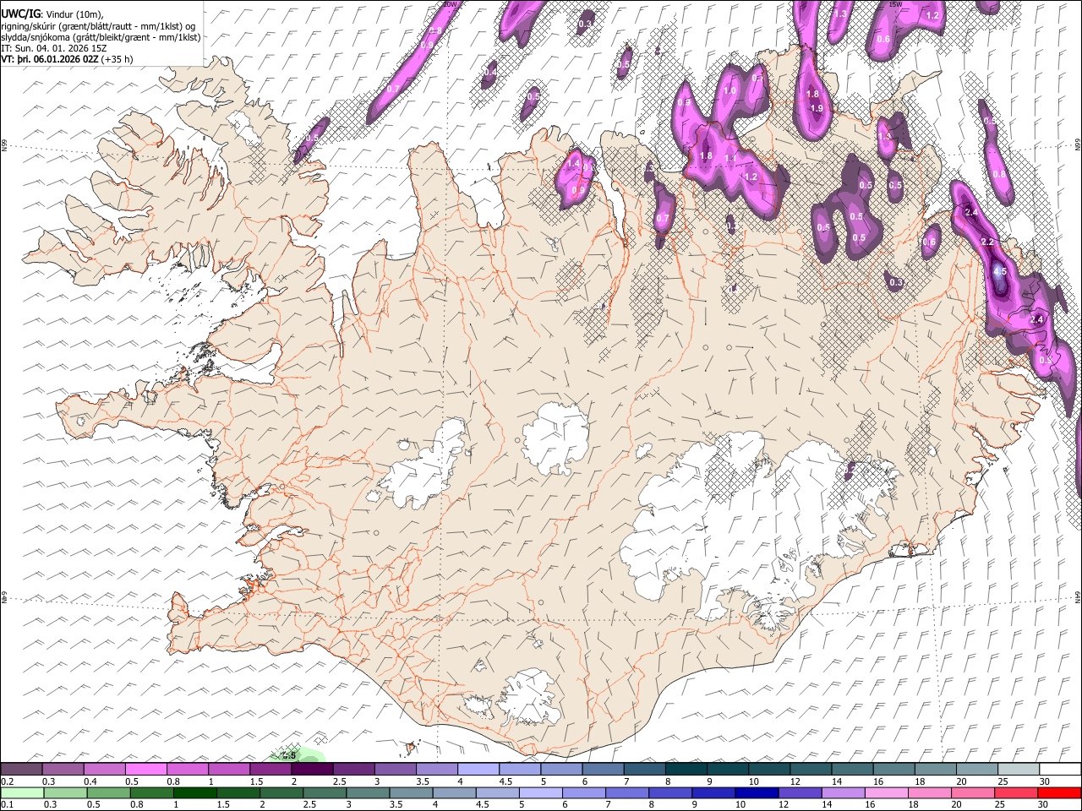Pick the lower legend red swatch after 30

pos(1059,792)
